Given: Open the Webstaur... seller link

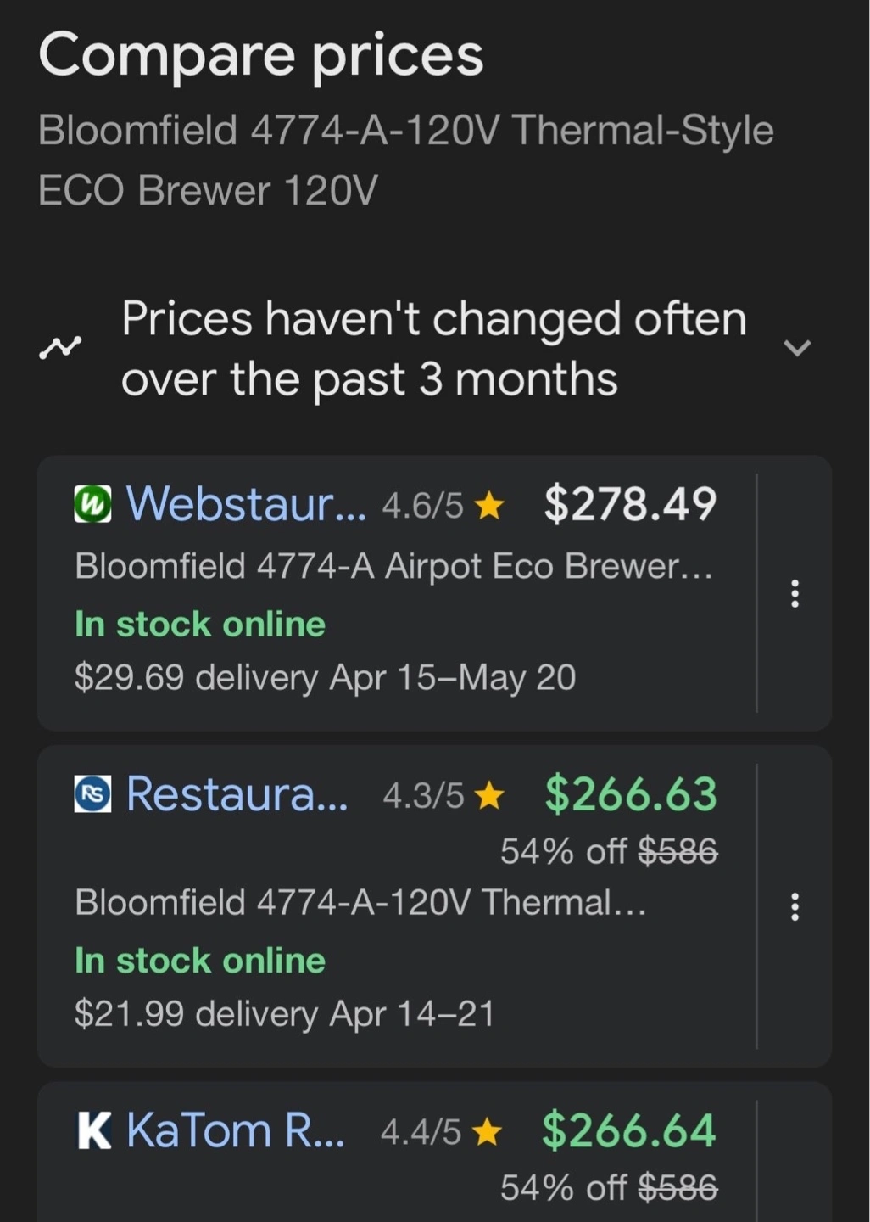Looking at the screenshot, I should pos(246,503).
